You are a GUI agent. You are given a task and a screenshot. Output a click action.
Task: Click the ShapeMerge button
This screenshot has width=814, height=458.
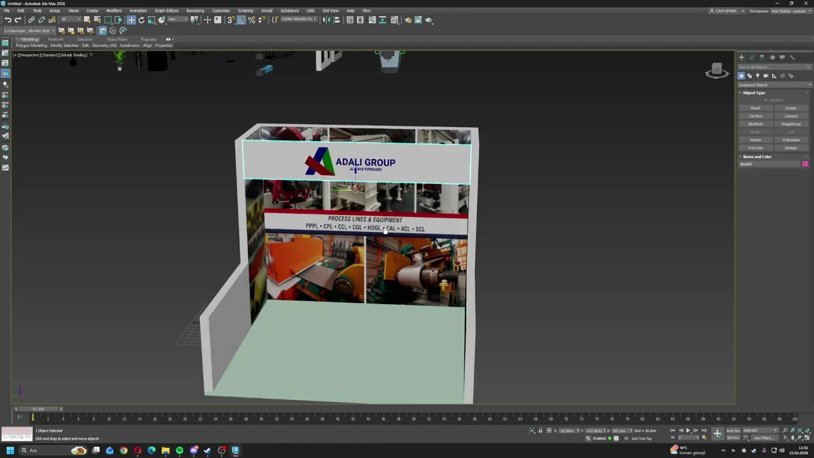(x=791, y=124)
